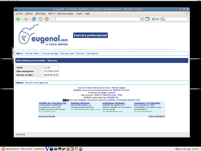Open the Marque-pages menu

coord(66,14)
